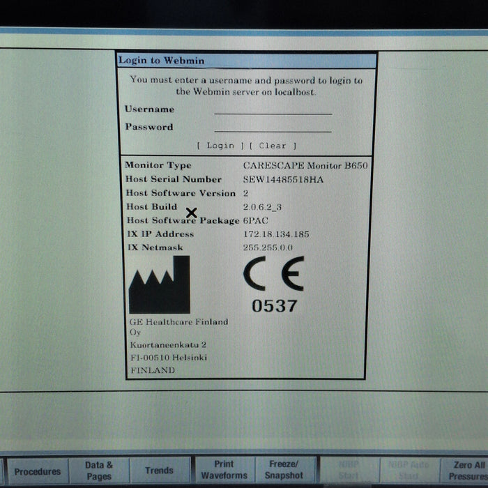Click Kuortaneenkatu 2 address line

tap(168, 345)
